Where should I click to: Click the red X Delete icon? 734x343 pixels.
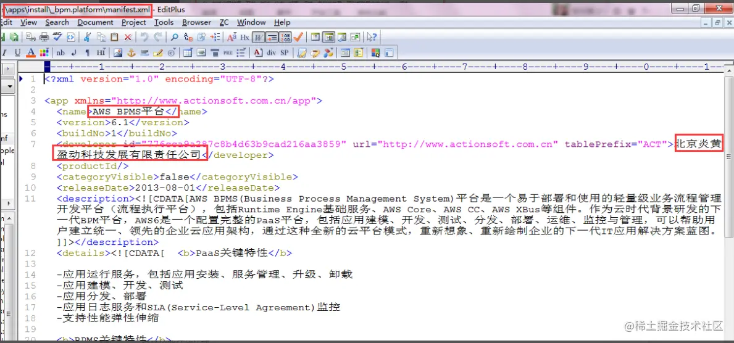coord(128,38)
